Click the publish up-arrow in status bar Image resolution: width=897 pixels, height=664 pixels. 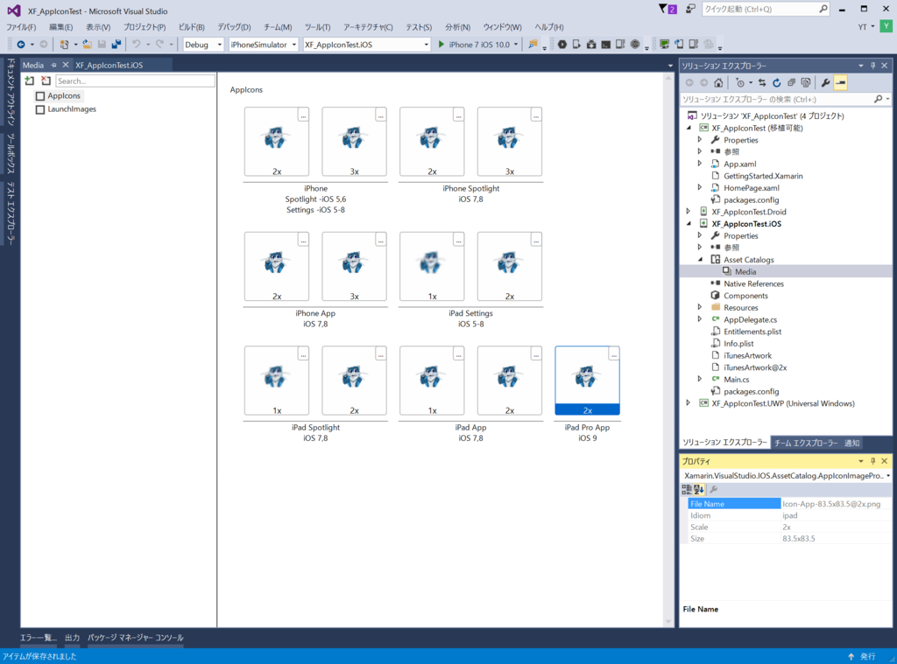tap(851, 657)
